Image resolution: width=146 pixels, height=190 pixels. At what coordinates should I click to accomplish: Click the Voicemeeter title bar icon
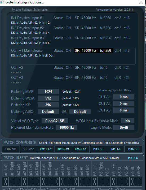[2, 2]
